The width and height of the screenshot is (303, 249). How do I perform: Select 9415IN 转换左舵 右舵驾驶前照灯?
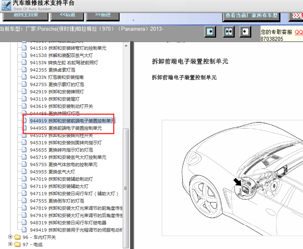click(64, 63)
